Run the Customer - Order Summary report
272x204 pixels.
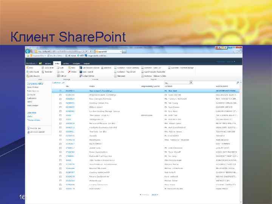click(x=127, y=68)
